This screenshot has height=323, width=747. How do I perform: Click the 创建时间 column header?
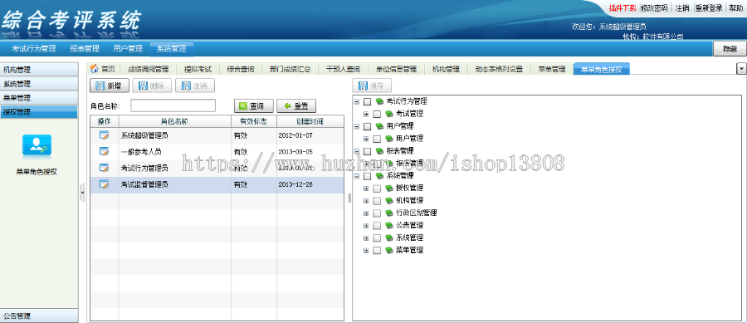(310, 121)
